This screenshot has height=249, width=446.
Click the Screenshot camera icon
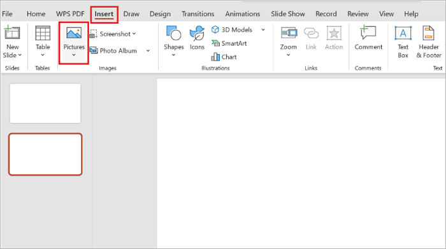94,34
